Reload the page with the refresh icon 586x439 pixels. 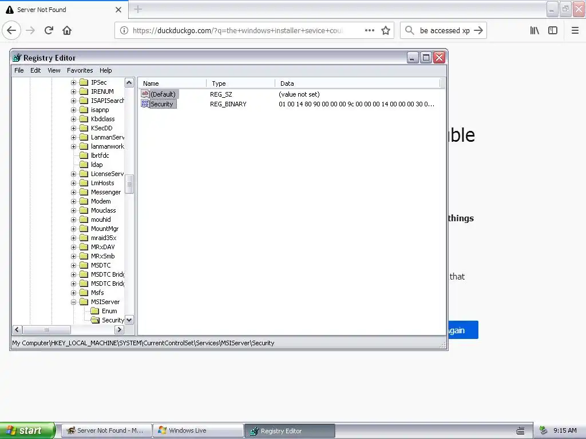coord(49,30)
